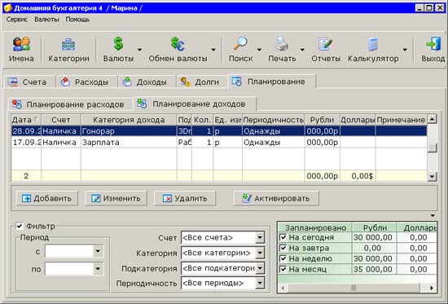The height and width of the screenshot is (304, 448).
Task: Uncheck the На неделю checkbox
Action: (283, 258)
